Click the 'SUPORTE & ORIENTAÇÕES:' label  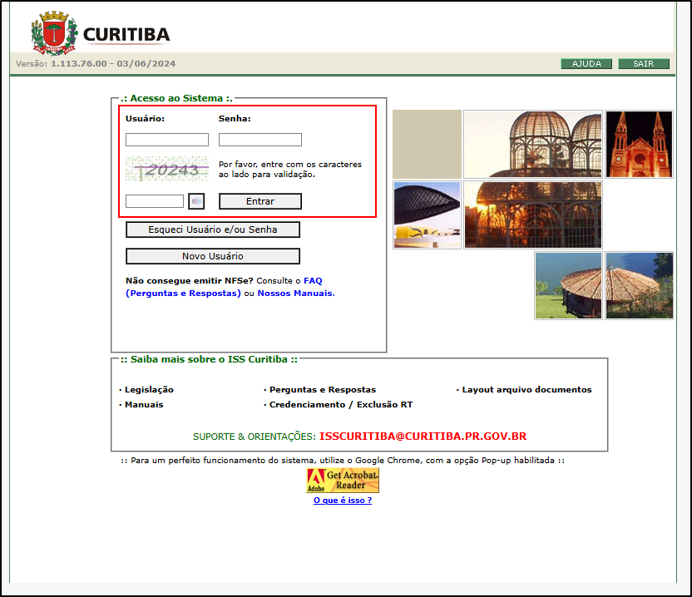click(x=255, y=437)
